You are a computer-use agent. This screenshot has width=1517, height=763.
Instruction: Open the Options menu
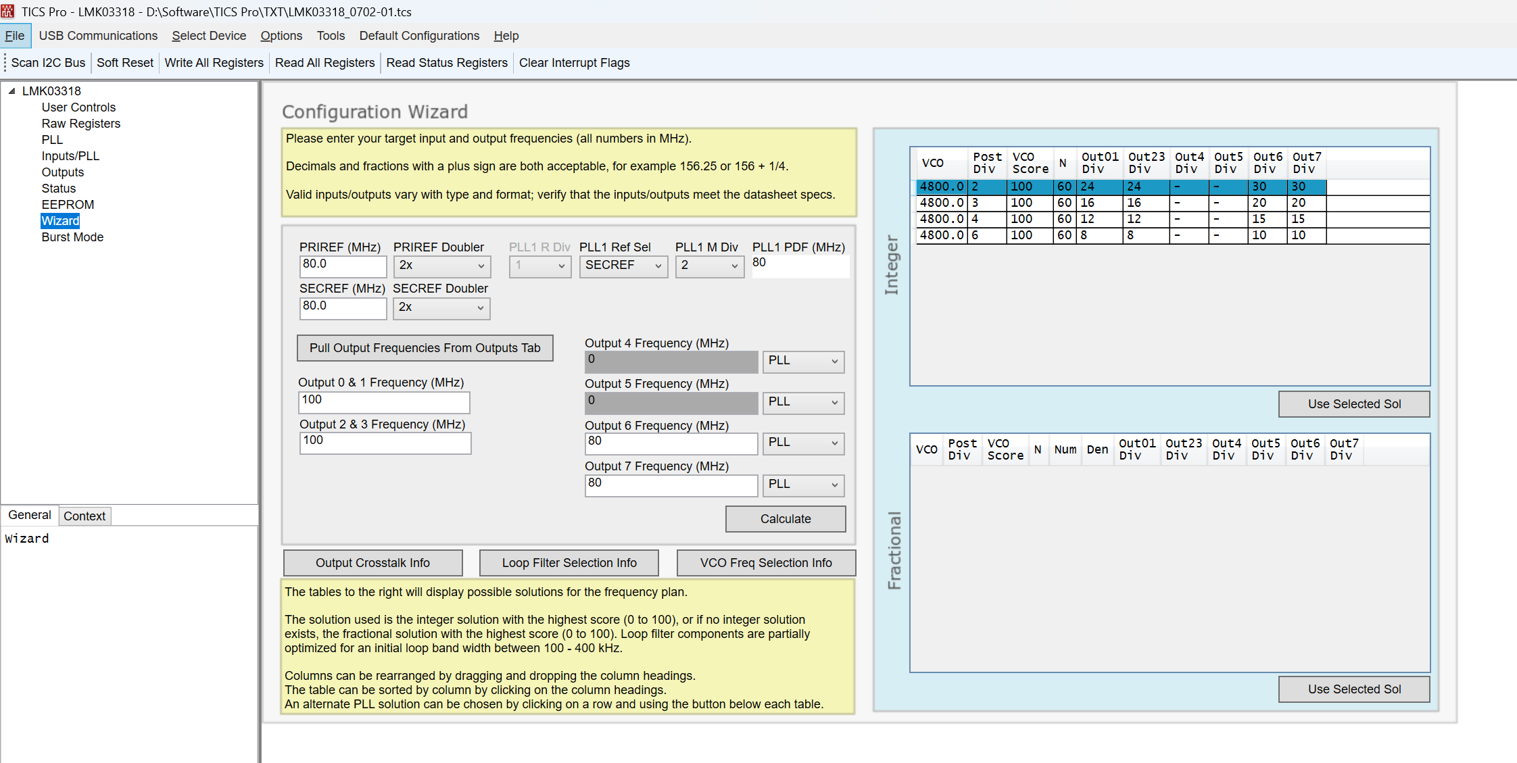[x=281, y=36]
